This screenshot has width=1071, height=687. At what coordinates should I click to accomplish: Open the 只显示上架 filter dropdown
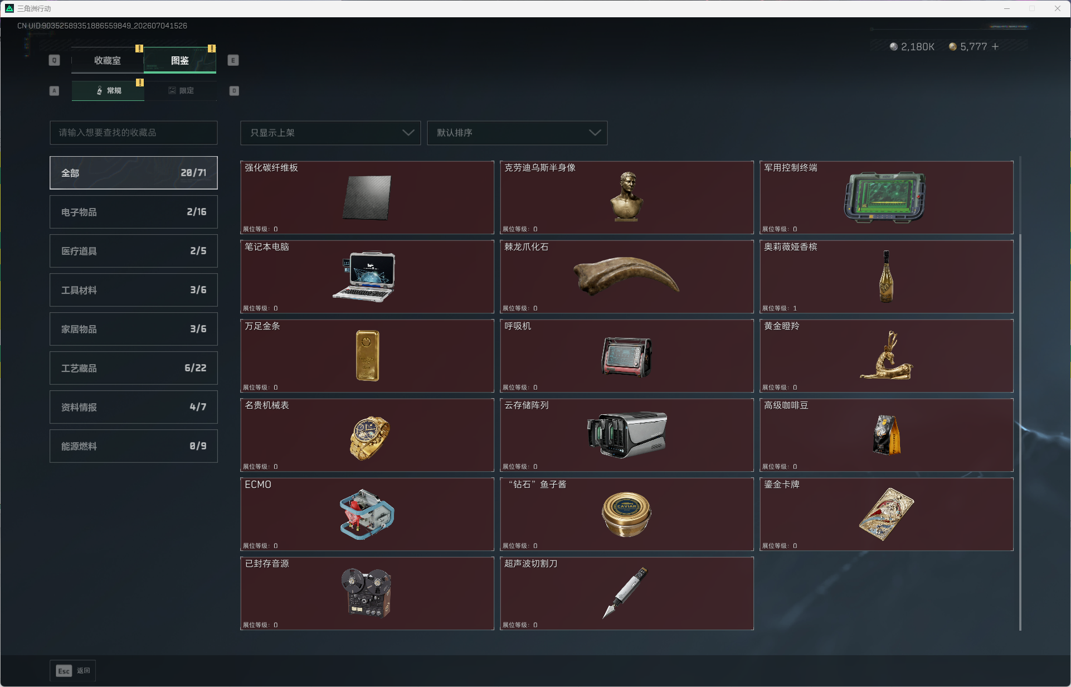(x=330, y=133)
